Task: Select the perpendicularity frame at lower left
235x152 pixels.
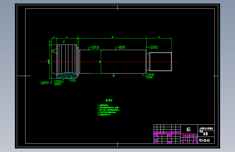Action: coord(44,83)
